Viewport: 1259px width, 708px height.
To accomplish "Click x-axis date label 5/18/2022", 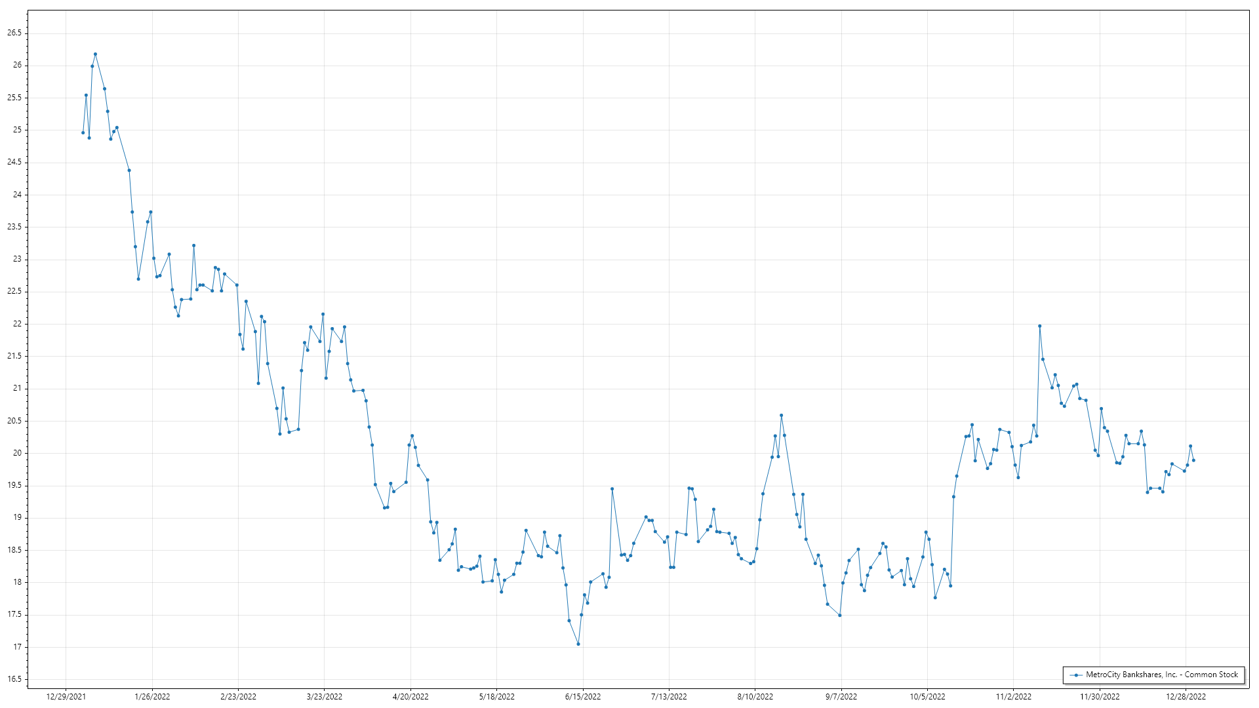I will click(496, 697).
